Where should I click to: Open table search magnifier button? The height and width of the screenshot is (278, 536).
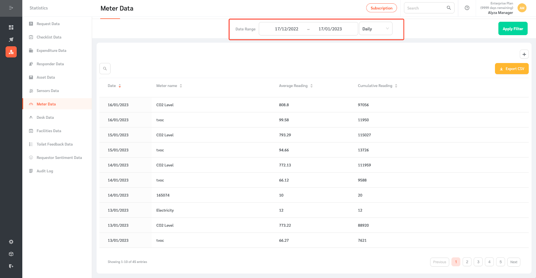point(105,69)
